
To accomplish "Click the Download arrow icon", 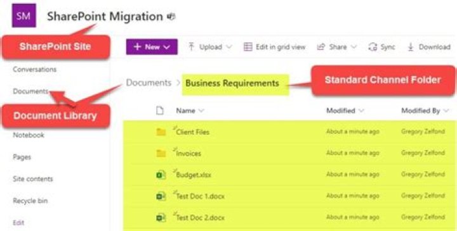I will coord(411,47).
